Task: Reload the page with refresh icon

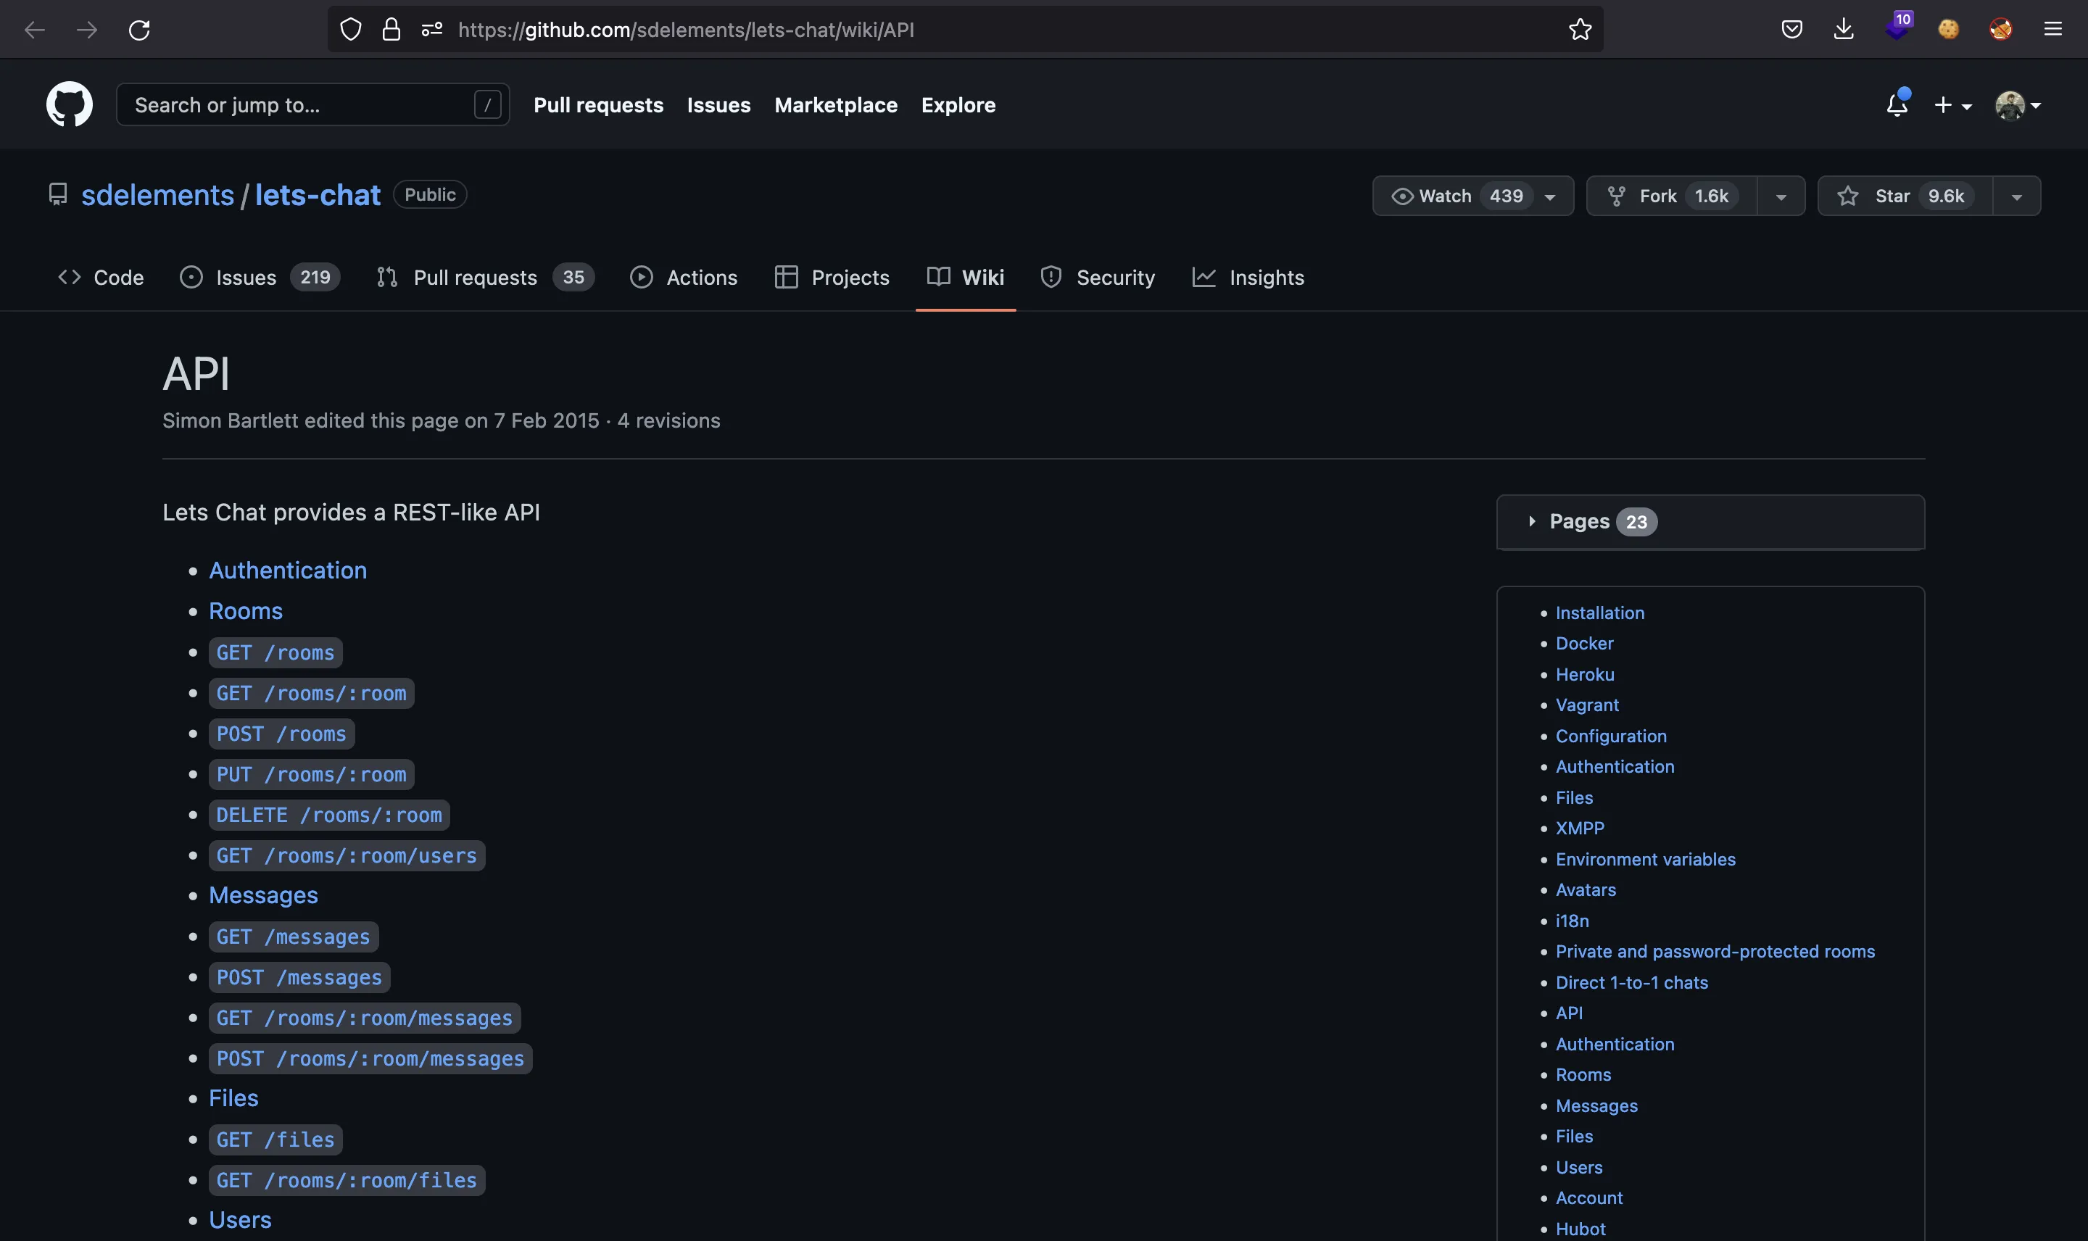Action: [138, 30]
